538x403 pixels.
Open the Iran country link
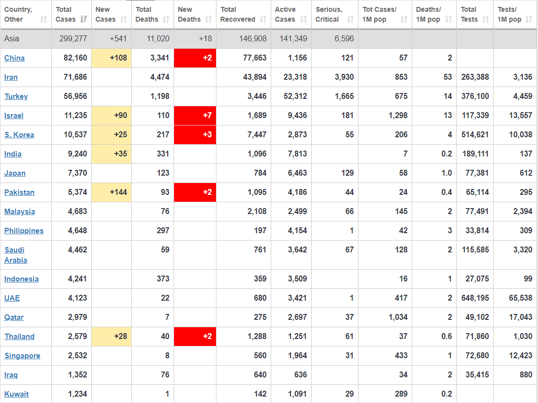[11, 77]
